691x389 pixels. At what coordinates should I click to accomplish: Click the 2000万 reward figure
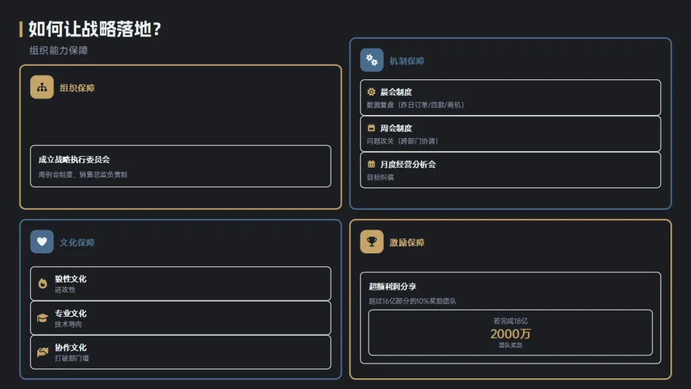[x=511, y=334]
